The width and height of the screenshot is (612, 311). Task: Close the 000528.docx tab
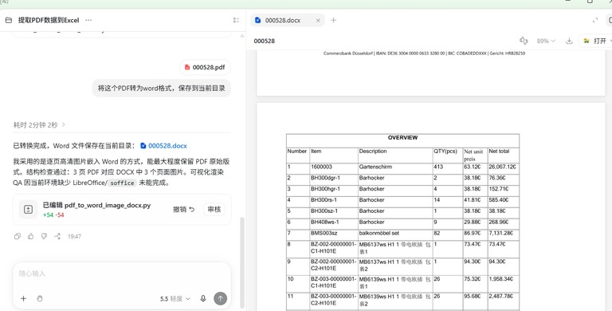318,20
